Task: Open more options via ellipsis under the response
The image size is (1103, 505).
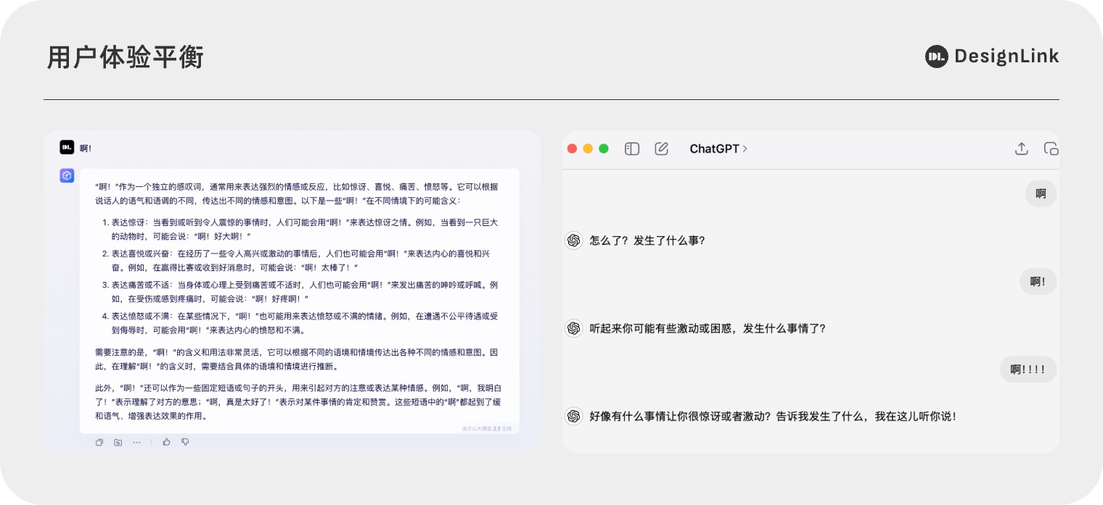Action: click(x=136, y=443)
